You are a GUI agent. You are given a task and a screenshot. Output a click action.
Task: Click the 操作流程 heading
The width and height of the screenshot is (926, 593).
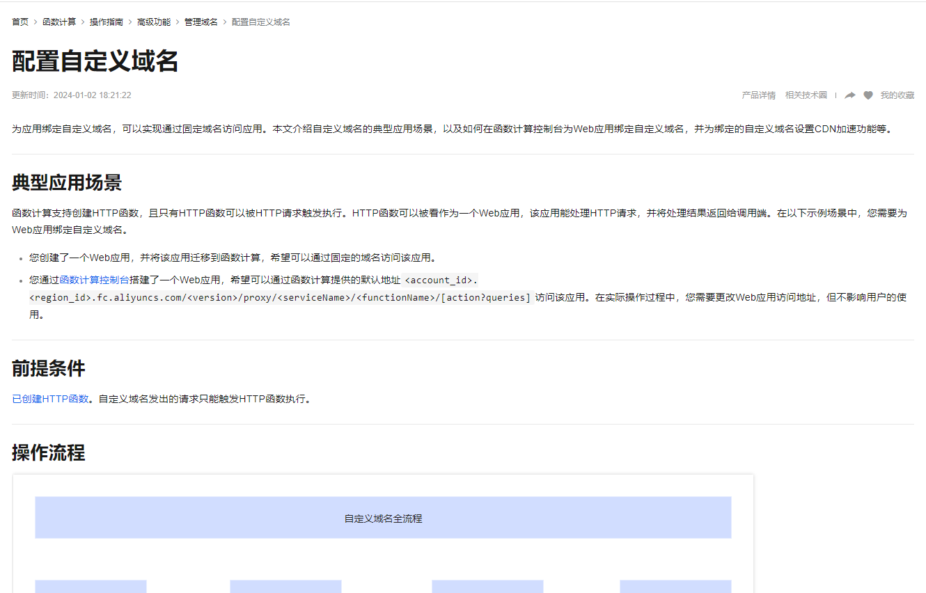pos(49,453)
